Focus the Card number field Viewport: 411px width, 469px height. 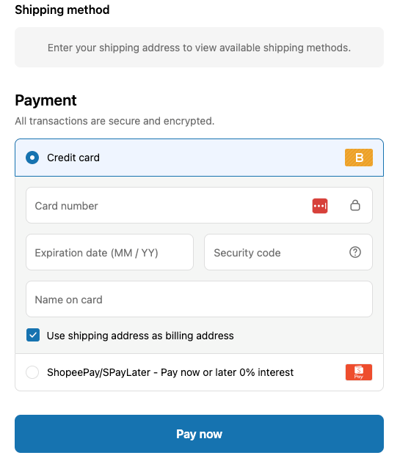pyautogui.click(x=199, y=205)
